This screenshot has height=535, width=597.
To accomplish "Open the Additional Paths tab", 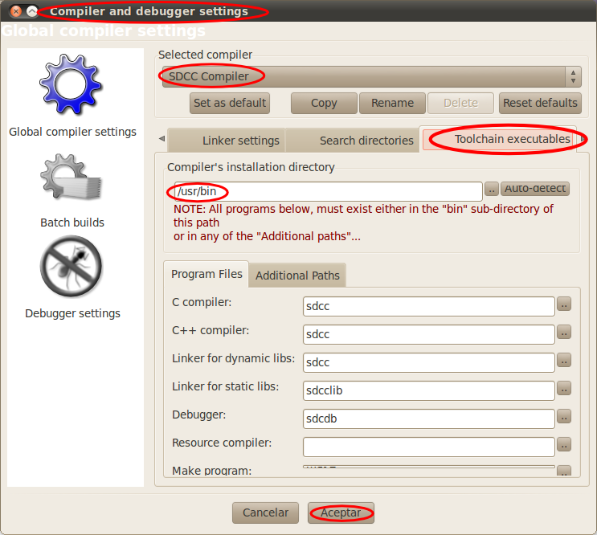I will click(x=297, y=276).
